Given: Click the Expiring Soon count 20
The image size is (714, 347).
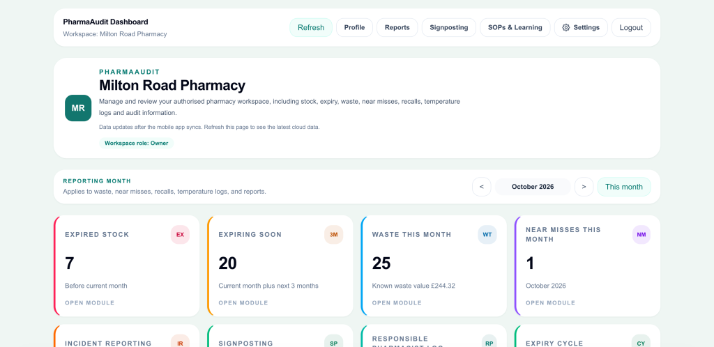Looking at the screenshot, I should click(x=228, y=263).
